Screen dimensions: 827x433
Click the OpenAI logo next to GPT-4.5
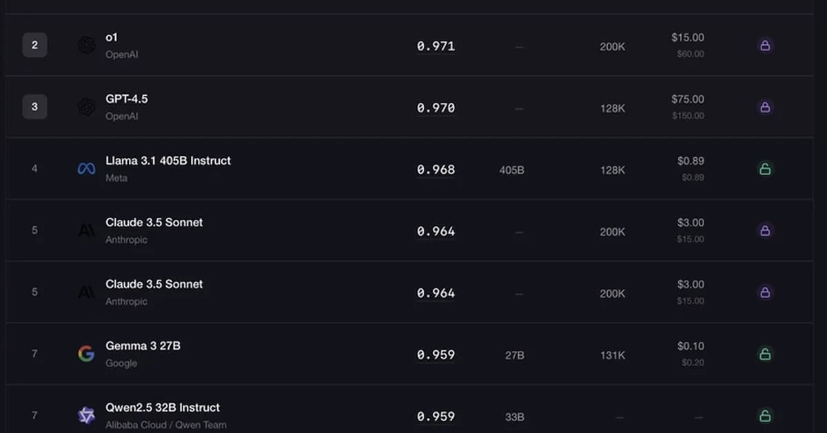pyautogui.click(x=86, y=107)
